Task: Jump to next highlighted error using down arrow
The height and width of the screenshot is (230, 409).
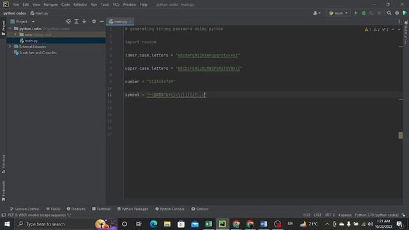Action: [399, 29]
